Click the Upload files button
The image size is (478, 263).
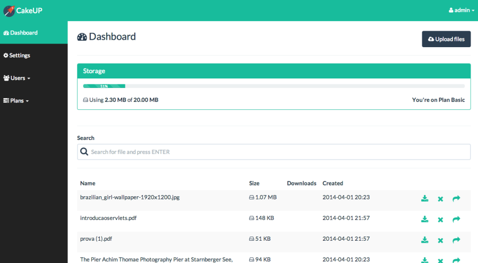[446, 39]
